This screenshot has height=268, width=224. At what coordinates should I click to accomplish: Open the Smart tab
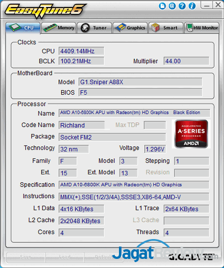point(166,28)
